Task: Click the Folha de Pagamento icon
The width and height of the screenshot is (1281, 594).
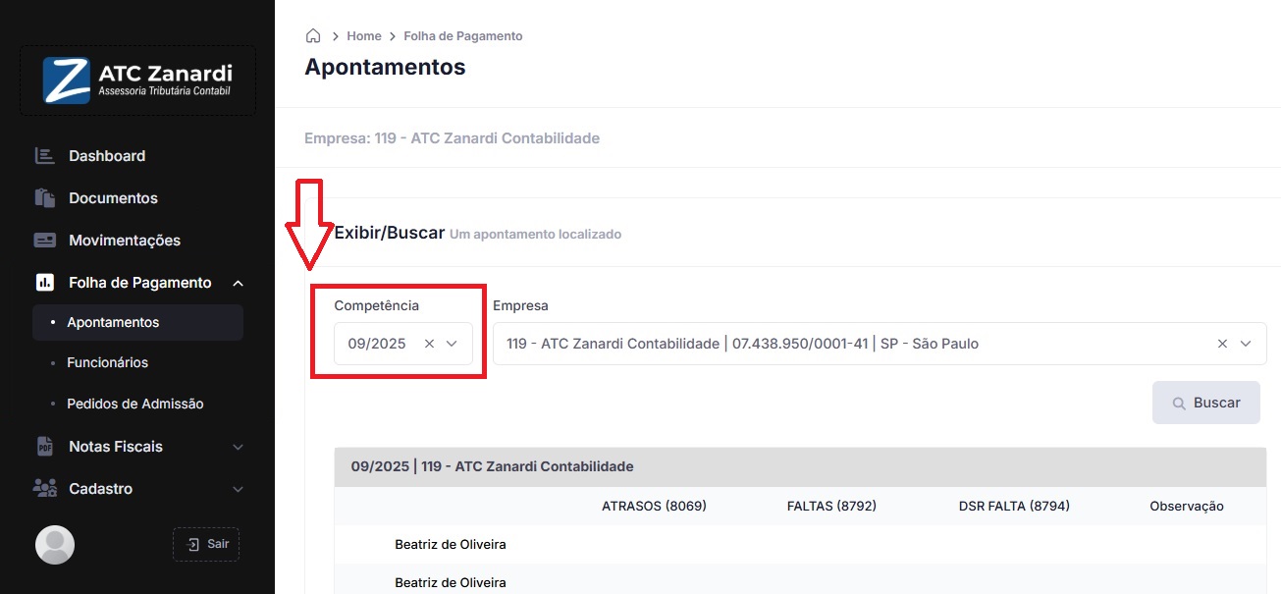Action: click(x=44, y=283)
